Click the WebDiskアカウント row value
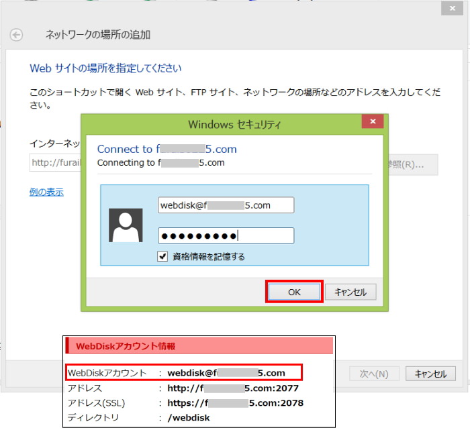This screenshot has height=436, width=470. (x=226, y=373)
